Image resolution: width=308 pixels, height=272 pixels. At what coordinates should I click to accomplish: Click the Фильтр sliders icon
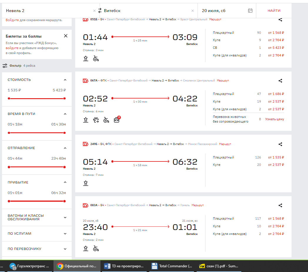tap(5, 66)
